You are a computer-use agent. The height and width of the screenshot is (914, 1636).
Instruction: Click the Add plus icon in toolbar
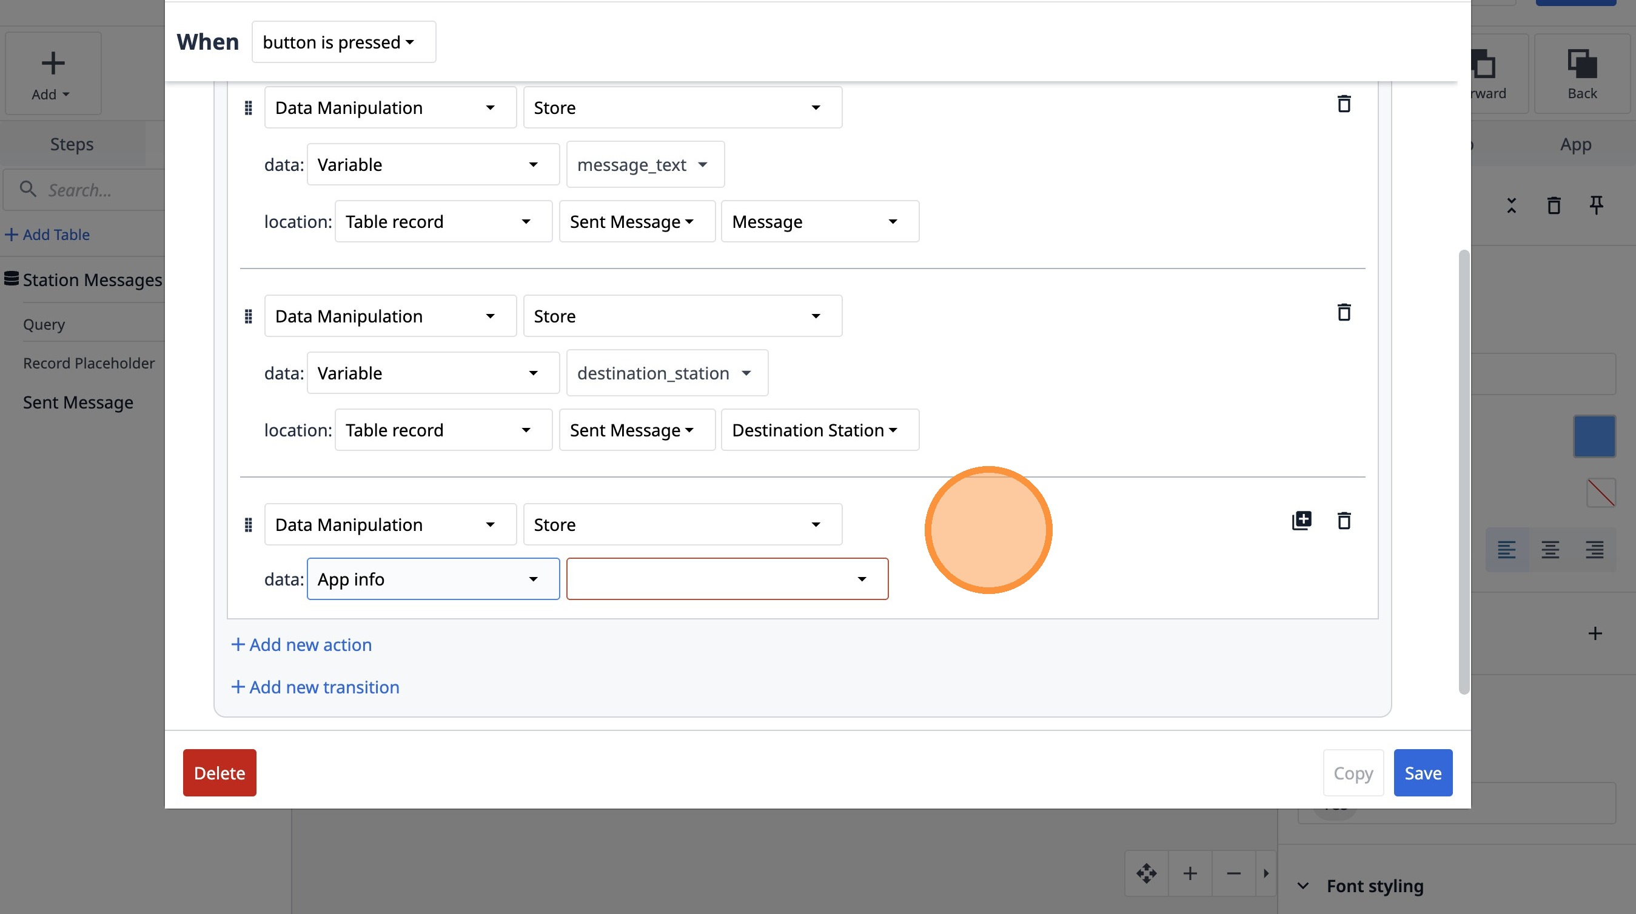[53, 64]
